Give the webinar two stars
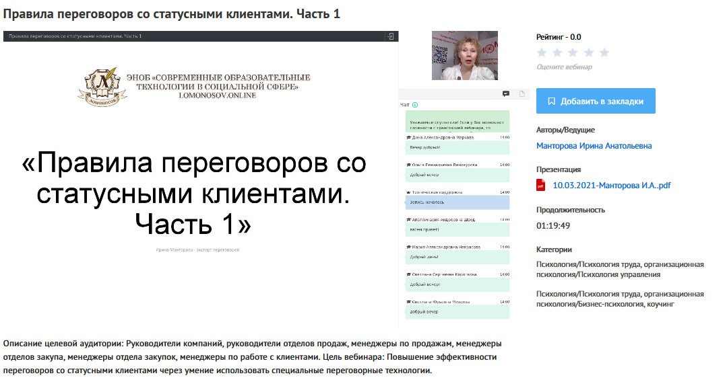Image resolution: width=727 pixels, height=392 pixels. [x=557, y=52]
